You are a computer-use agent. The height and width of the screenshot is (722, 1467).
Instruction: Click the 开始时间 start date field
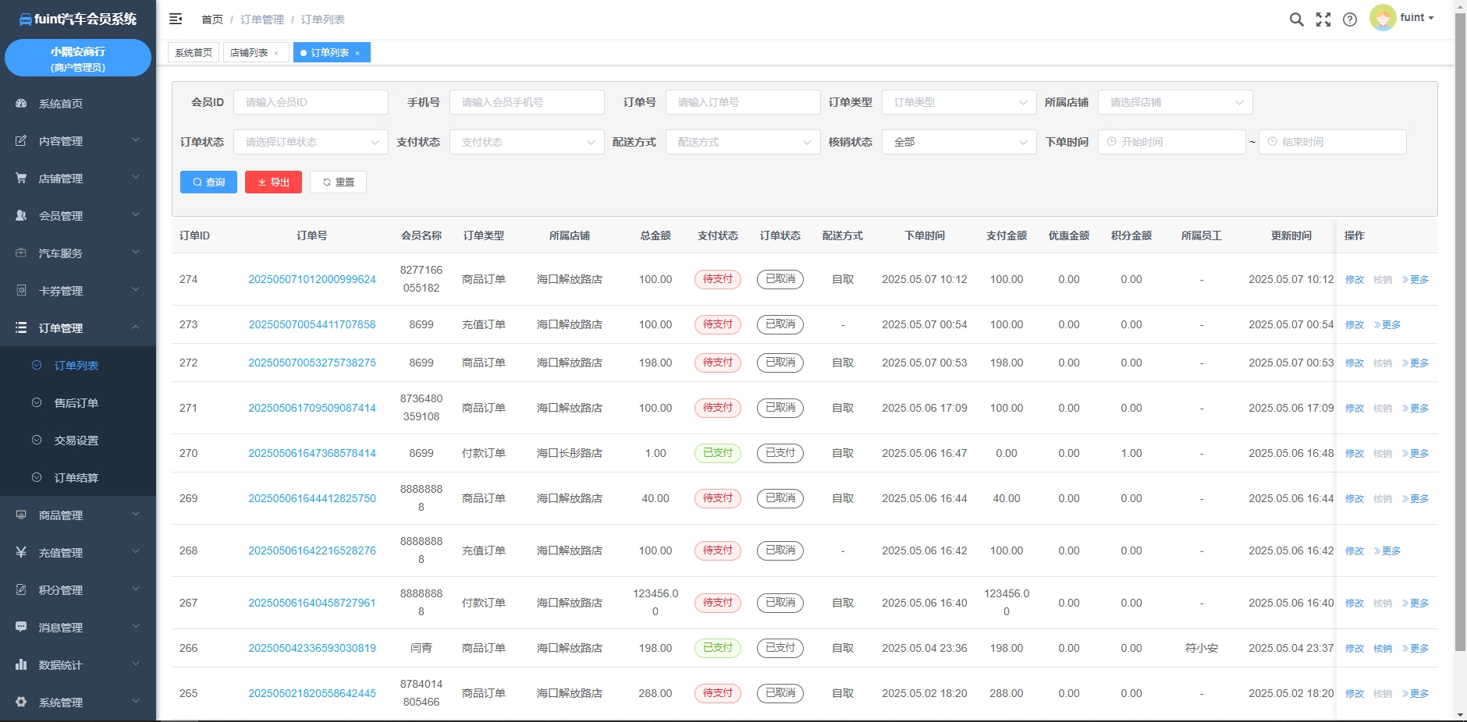(x=1171, y=142)
